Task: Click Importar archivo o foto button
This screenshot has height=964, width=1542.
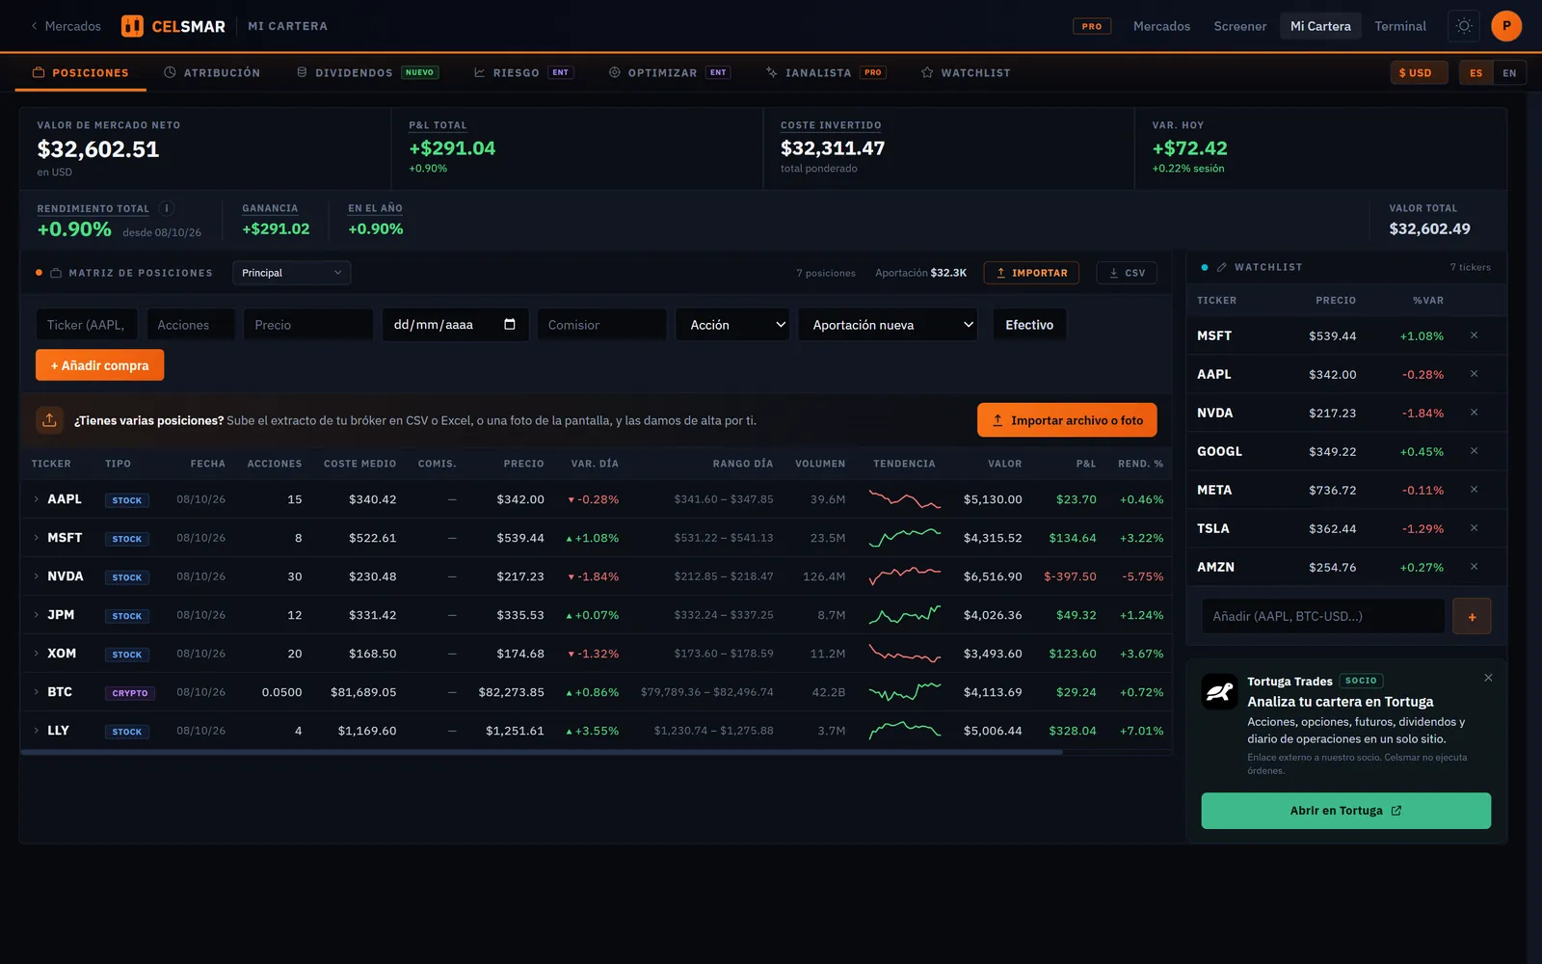Action: pos(1067,420)
